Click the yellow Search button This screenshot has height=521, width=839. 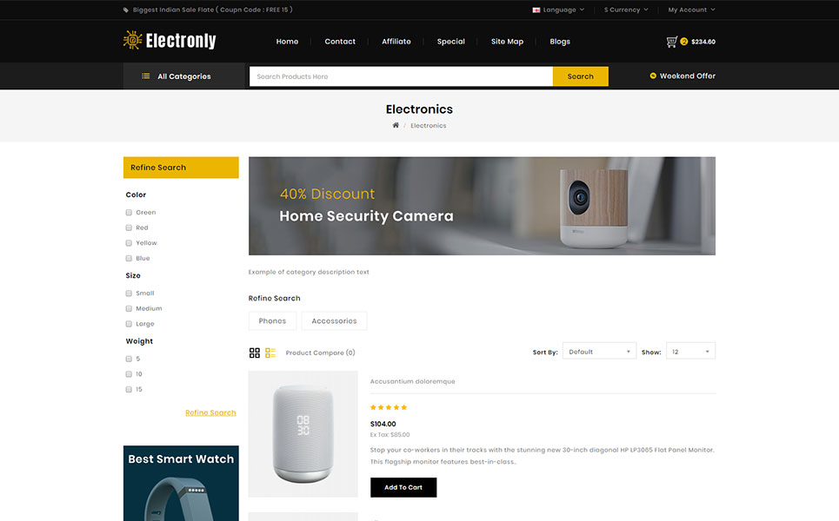[x=580, y=76]
